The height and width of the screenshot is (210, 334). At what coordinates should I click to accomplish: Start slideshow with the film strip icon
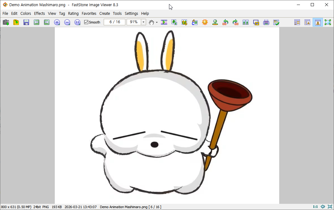(164, 22)
